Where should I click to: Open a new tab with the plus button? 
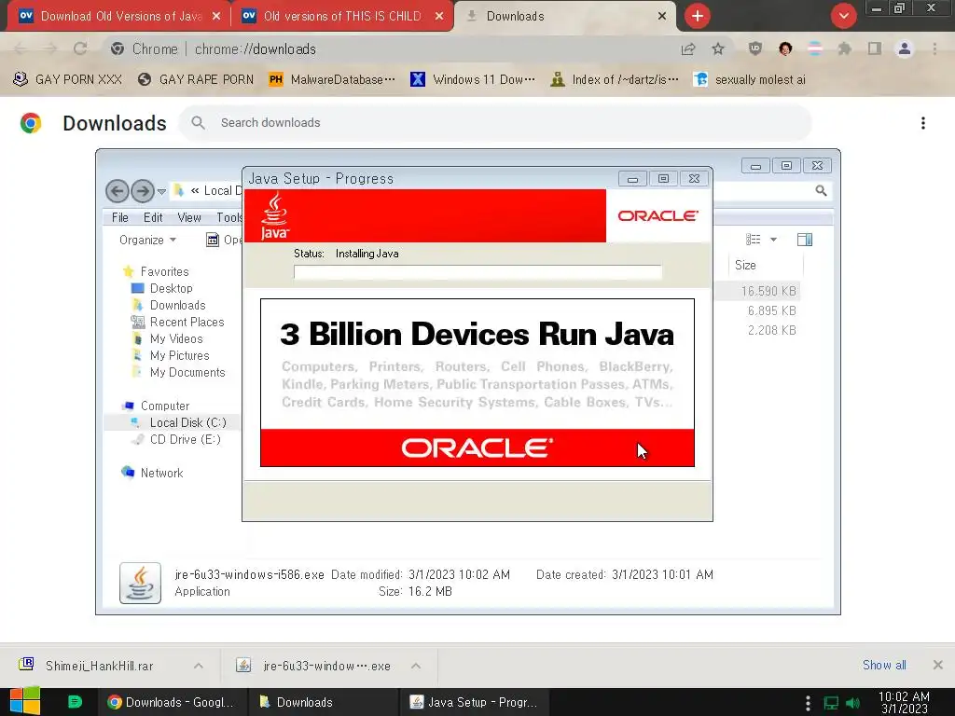pos(698,16)
